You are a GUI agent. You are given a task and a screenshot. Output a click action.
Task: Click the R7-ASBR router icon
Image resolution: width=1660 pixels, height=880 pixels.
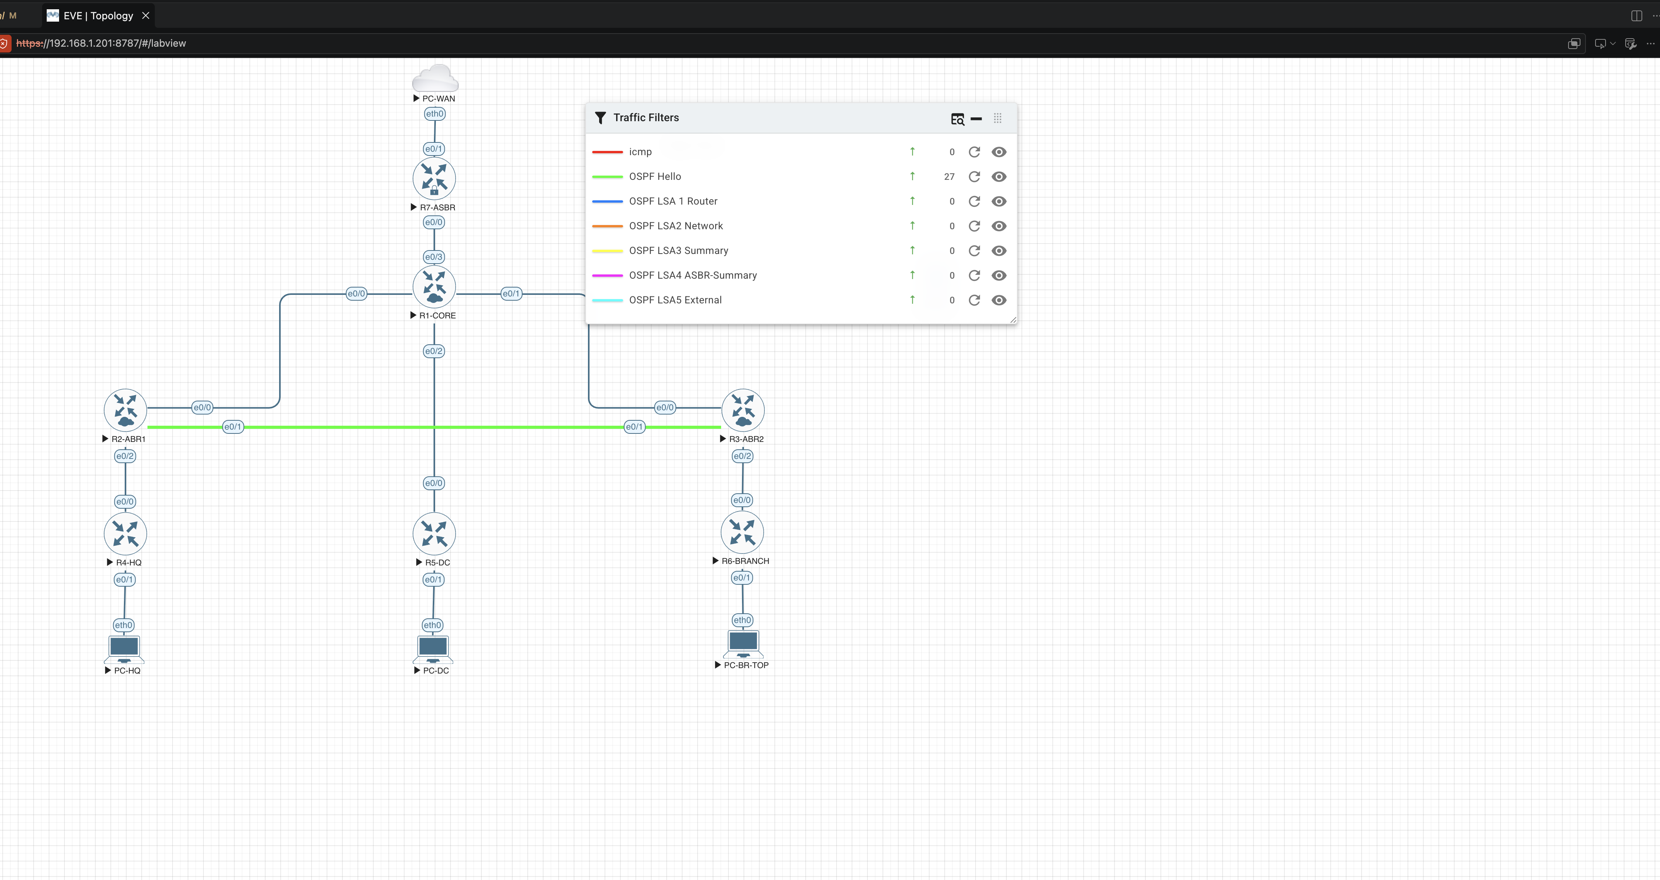click(x=434, y=178)
